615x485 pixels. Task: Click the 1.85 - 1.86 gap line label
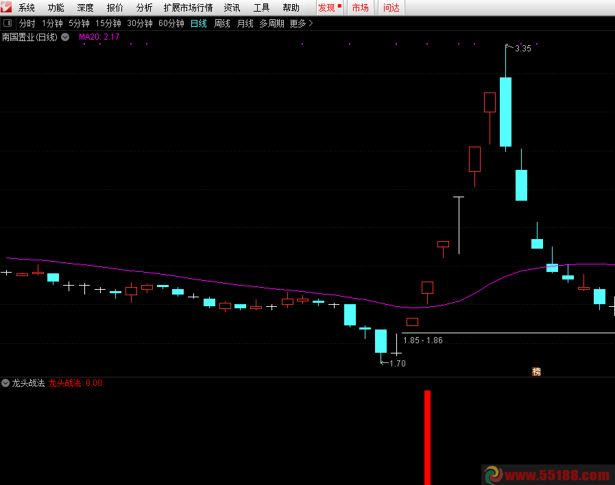click(x=422, y=340)
